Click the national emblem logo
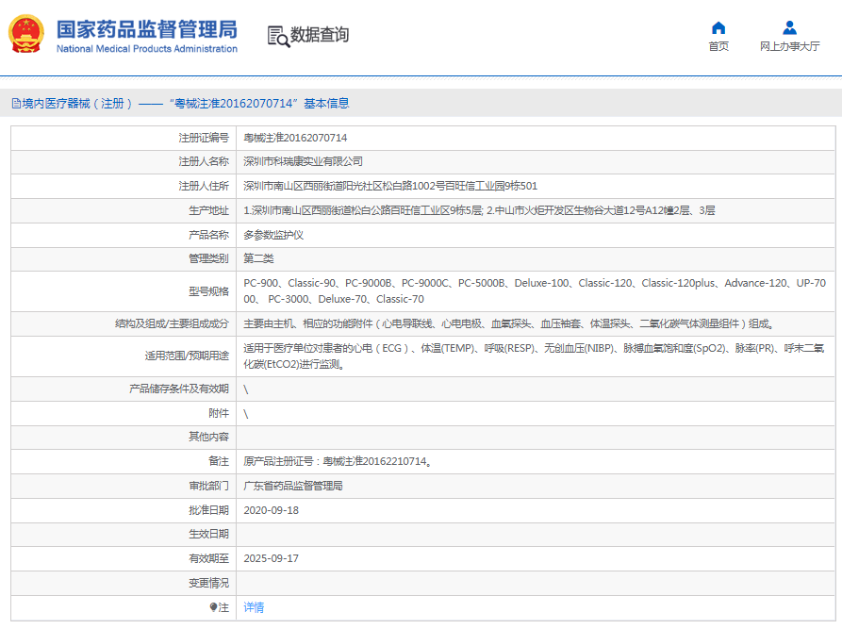 (25, 34)
